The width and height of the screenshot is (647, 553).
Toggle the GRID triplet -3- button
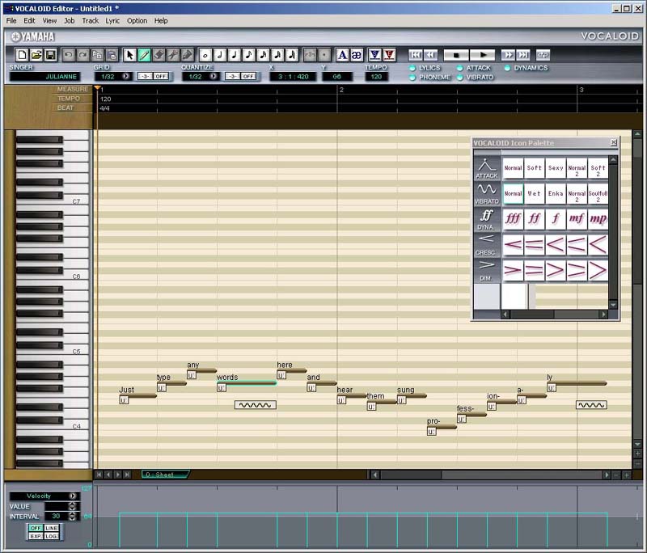[146, 76]
